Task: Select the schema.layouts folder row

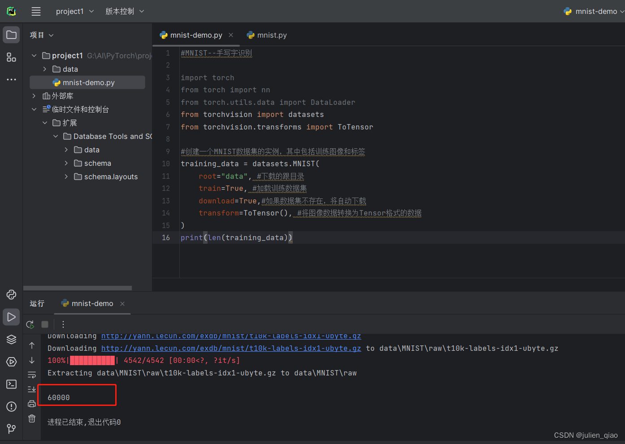Action: click(x=87, y=177)
